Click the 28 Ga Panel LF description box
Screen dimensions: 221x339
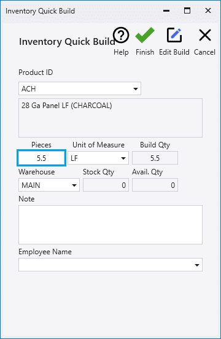point(110,118)
